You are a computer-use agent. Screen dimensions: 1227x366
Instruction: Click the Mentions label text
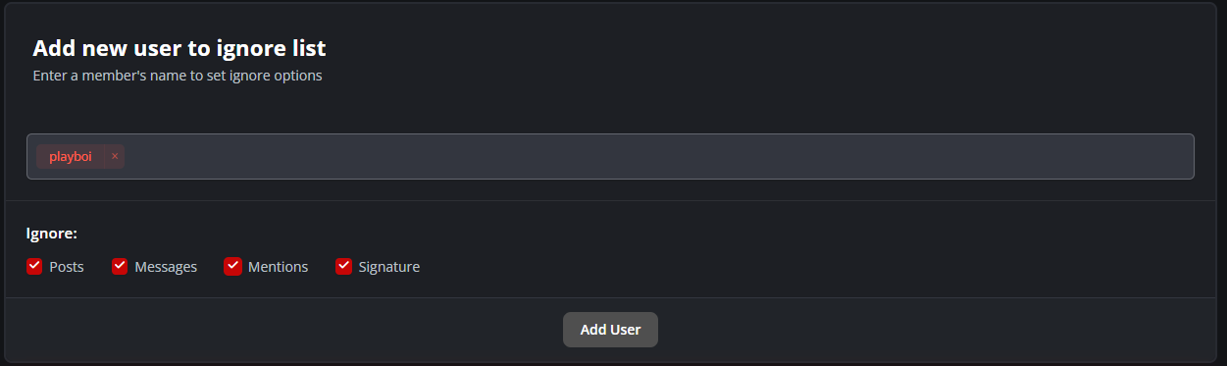278,267
